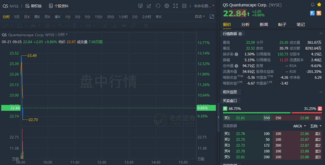
Task: Select the 1分 interval
Action: (x=68, y=17)
